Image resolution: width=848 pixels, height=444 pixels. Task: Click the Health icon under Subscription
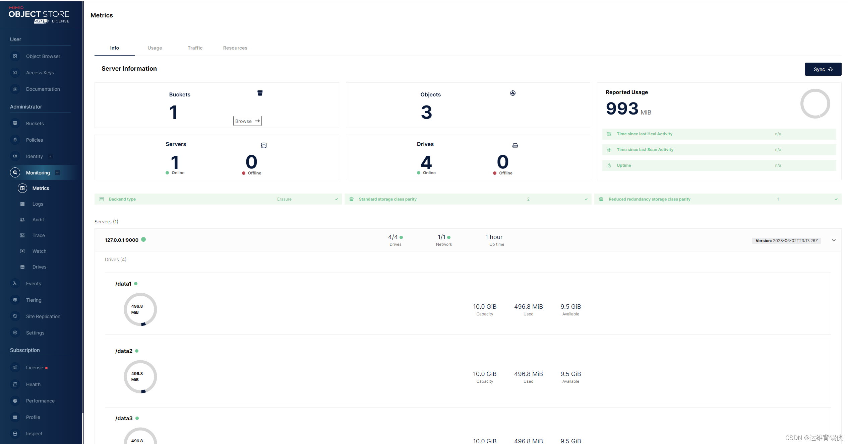coord(15,384)
